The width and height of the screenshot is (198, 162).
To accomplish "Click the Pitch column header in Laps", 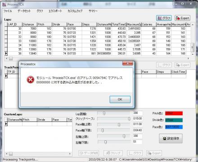I will 45,24.
